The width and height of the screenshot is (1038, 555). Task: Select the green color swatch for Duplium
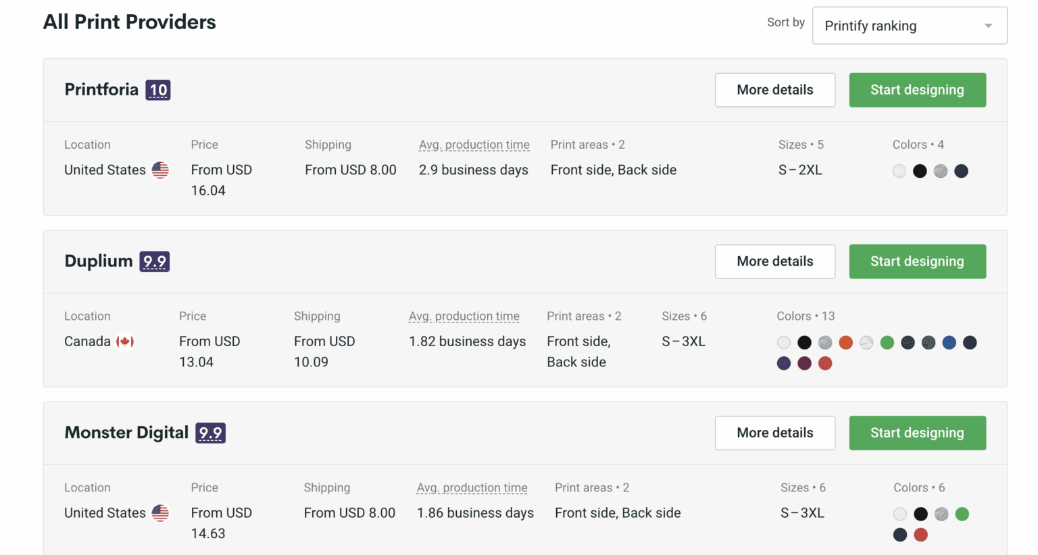pyautogui.click(x=887, y=343)
